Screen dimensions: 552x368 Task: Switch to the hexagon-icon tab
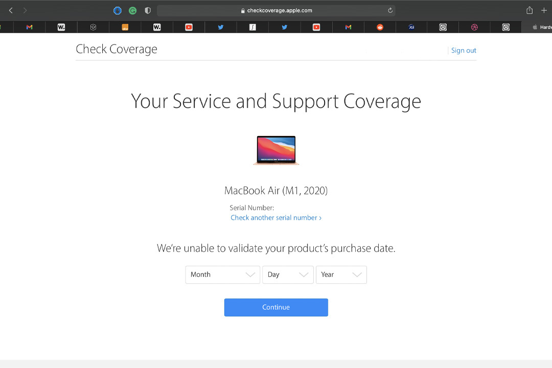(x=93, y=27)
